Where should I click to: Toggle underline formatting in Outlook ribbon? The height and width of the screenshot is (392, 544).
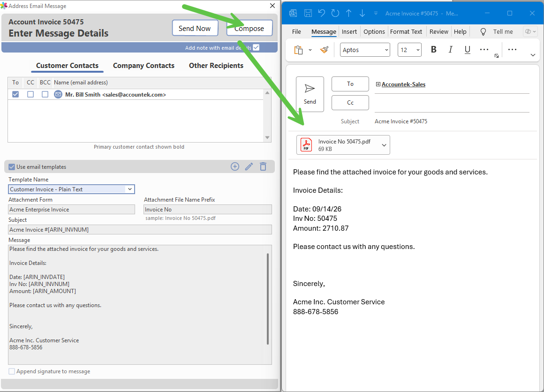[x=468, y=50]
